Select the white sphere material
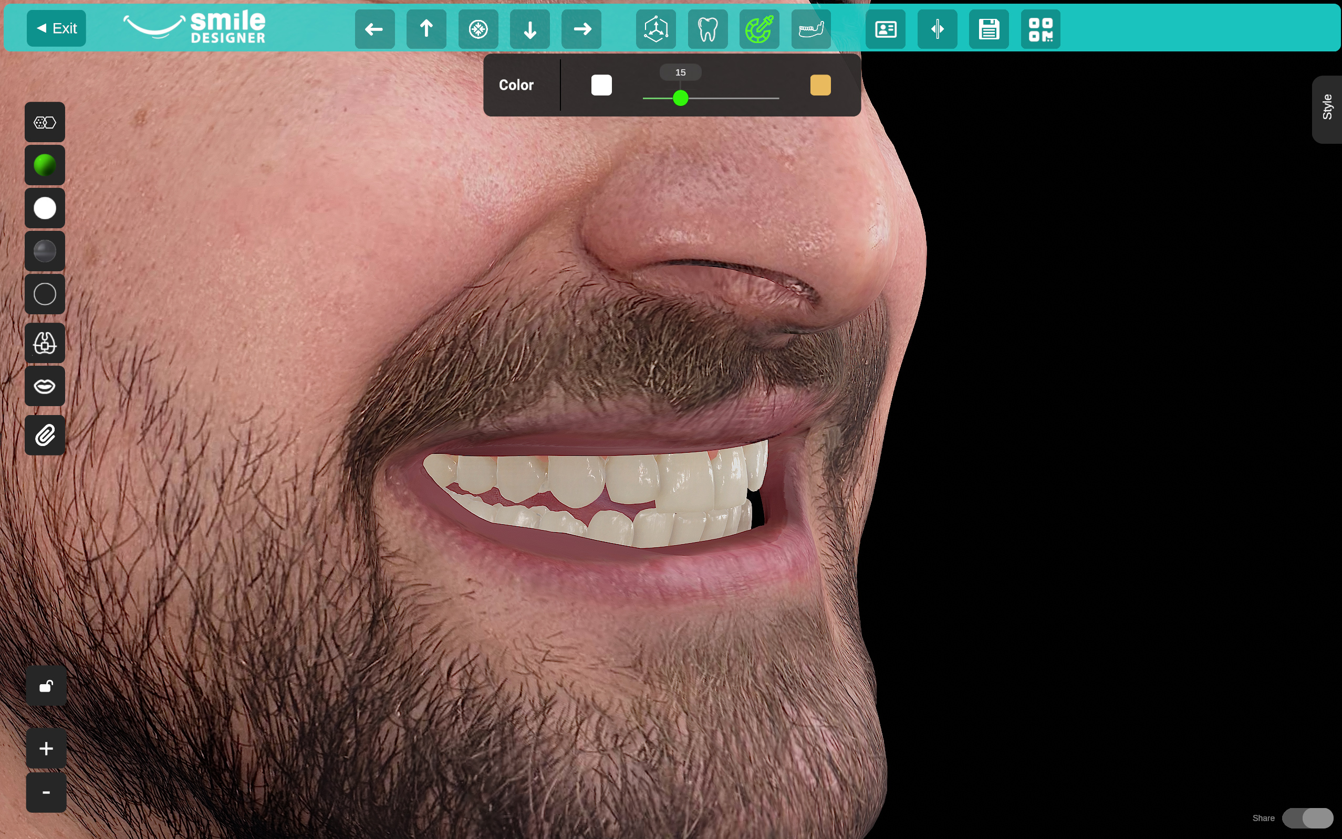 (45, 208)
